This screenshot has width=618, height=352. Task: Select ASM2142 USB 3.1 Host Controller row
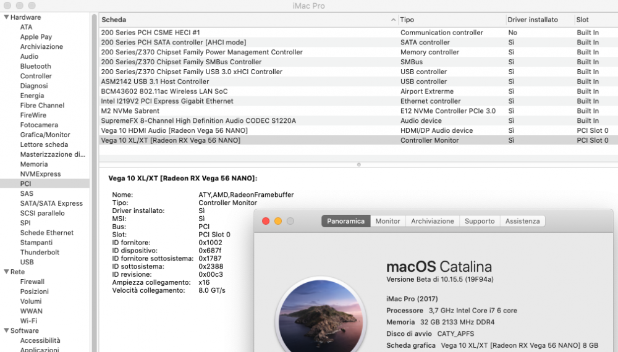click(x=358, y=82)
